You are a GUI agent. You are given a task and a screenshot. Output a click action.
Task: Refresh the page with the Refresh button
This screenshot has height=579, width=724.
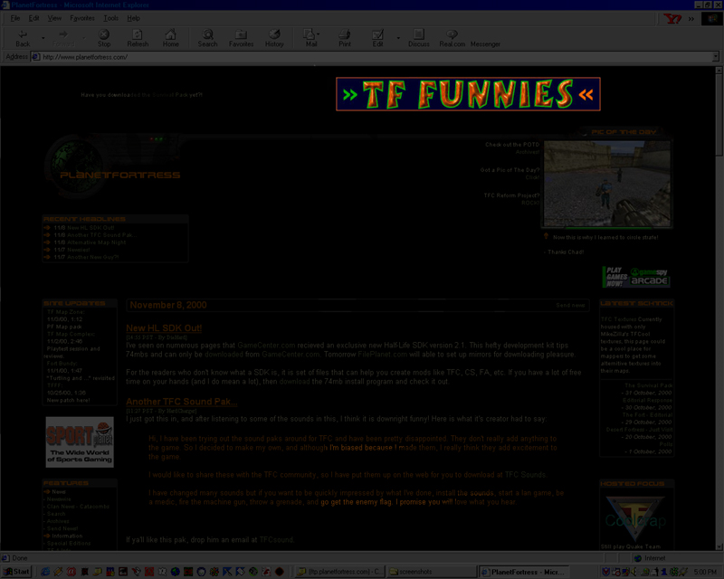pyautogui.click(x=138, y=38)
